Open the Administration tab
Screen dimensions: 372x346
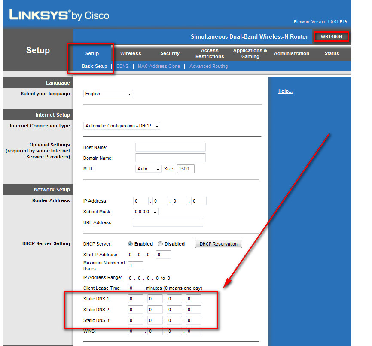coord(292,53)
